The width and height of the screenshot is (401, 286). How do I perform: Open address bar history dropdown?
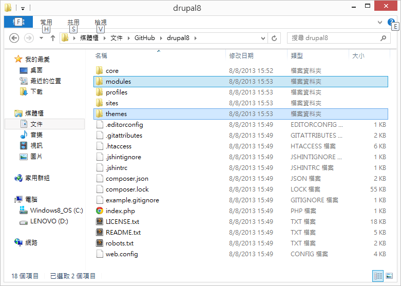point(264,38)
